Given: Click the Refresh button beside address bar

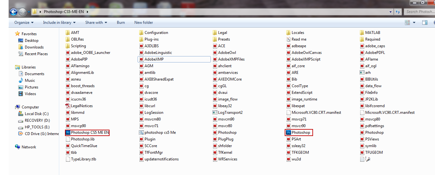Looking at the screenshot, I should point(398,12).
